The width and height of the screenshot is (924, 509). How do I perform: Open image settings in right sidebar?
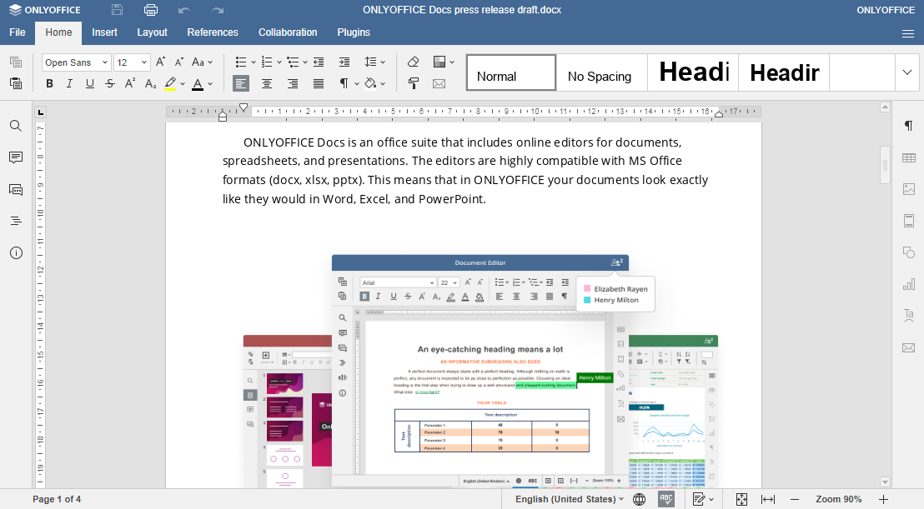pos(909,189)
